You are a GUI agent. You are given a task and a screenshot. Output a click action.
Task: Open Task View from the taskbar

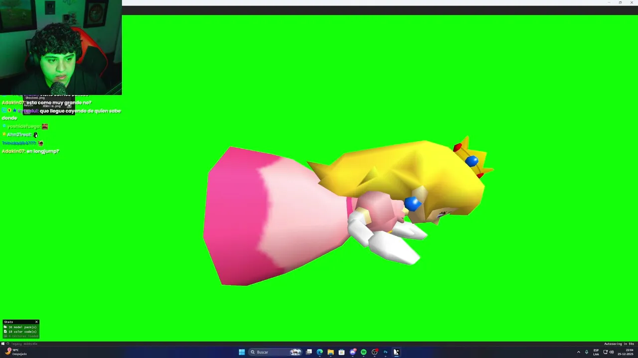pos(309,352)
